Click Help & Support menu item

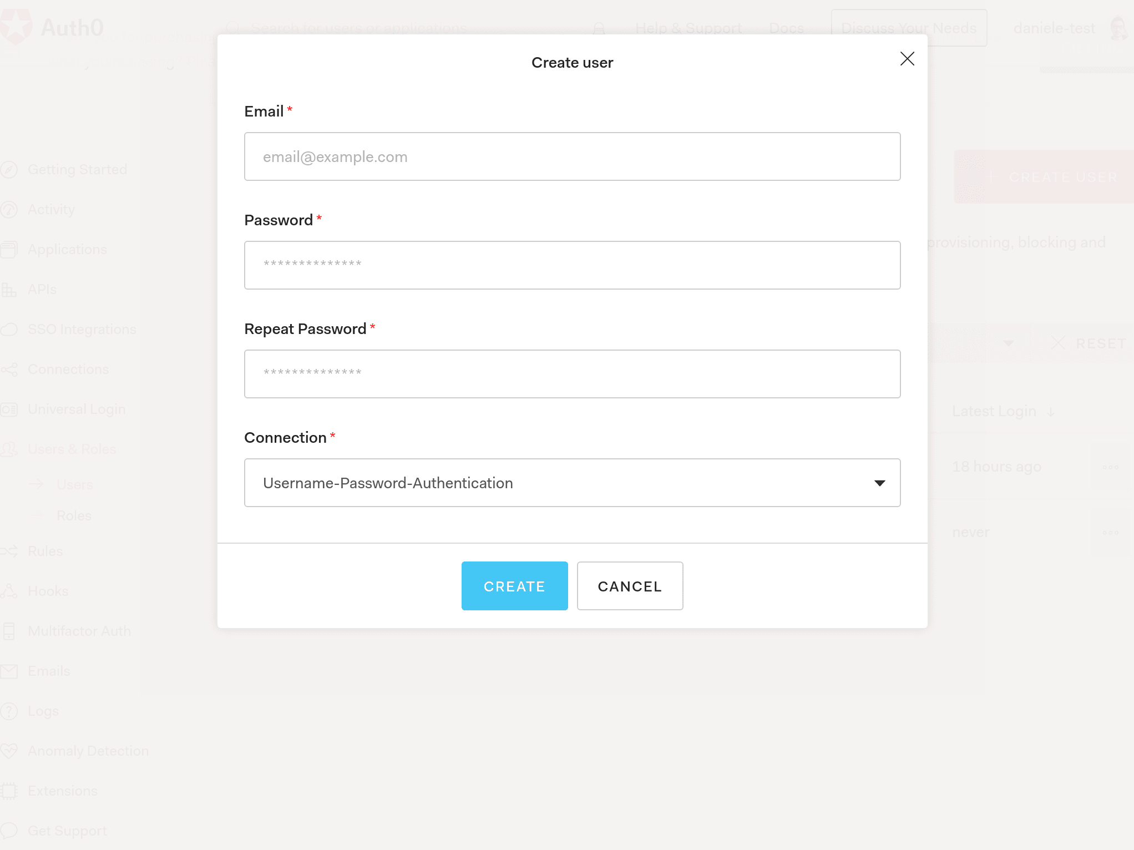coord(688,28)
